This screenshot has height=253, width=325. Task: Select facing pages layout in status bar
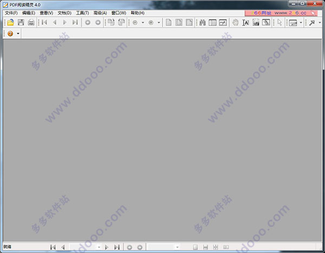pyautogui.click(x=226, y=247)
